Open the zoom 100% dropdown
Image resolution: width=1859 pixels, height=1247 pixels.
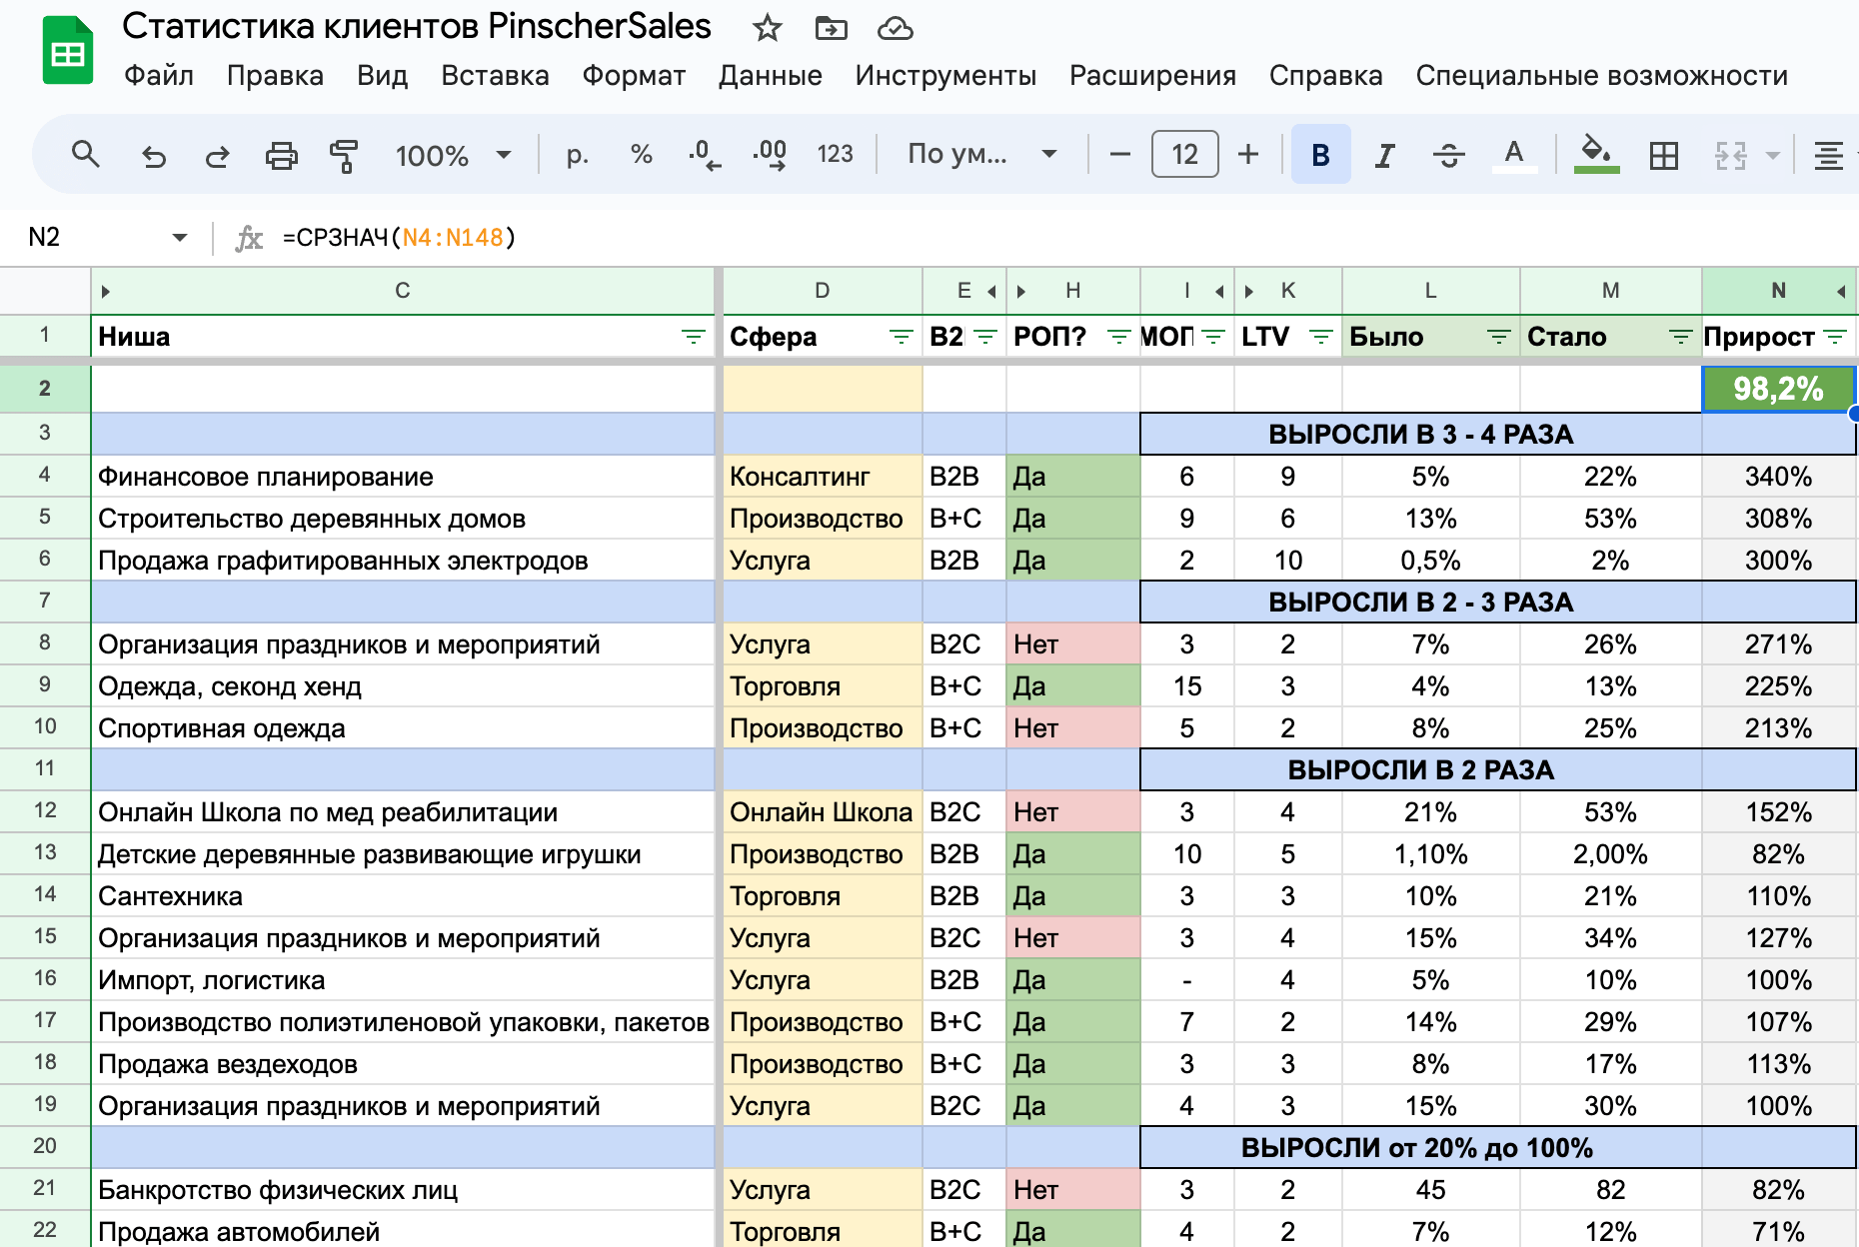point(453,155)
